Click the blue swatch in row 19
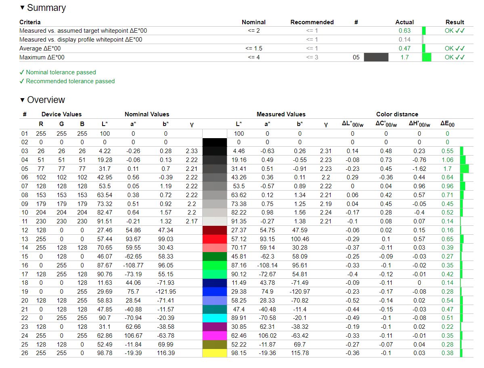Image resolution: width=484 pixels, height=368 pixels. pyautogui.click(x=214, y=292)
